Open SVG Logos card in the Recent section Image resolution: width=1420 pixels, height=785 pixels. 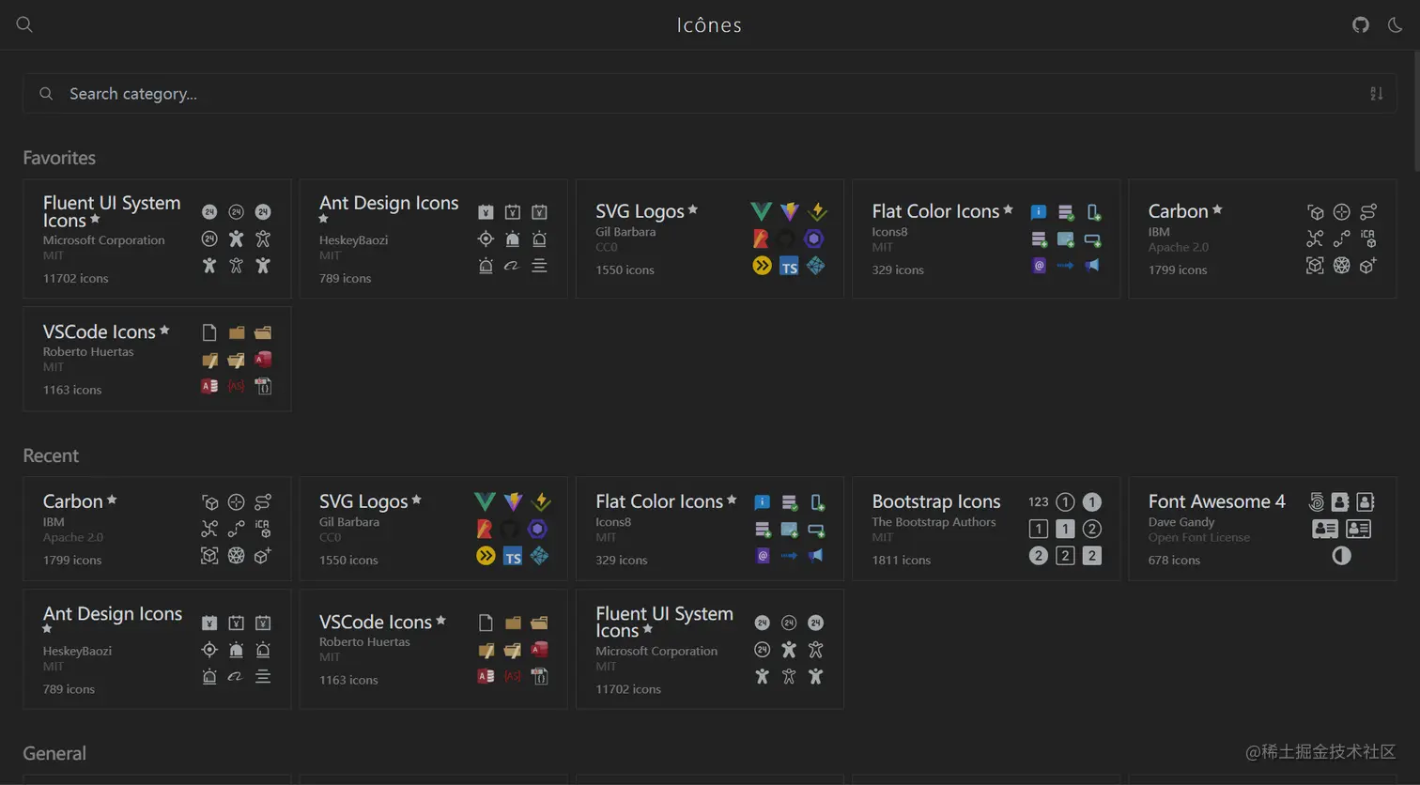coord(433,529)
